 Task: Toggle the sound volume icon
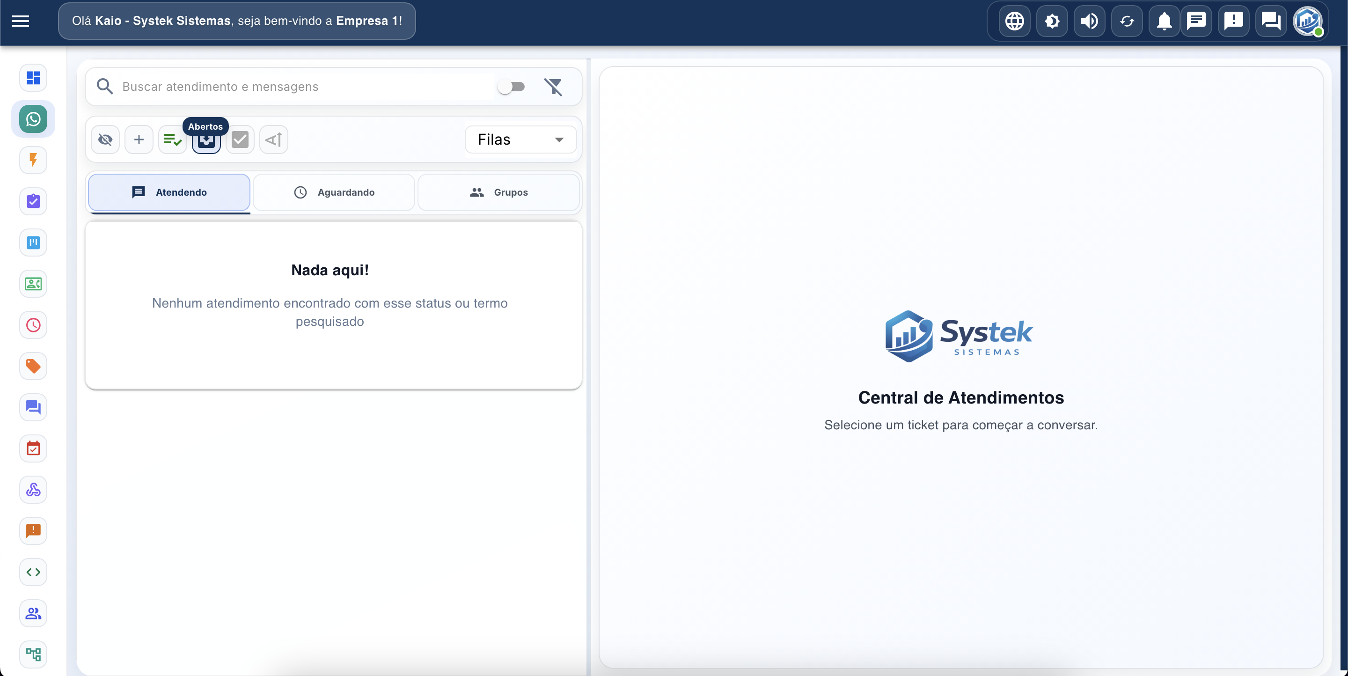click(x=1090, y=21)
